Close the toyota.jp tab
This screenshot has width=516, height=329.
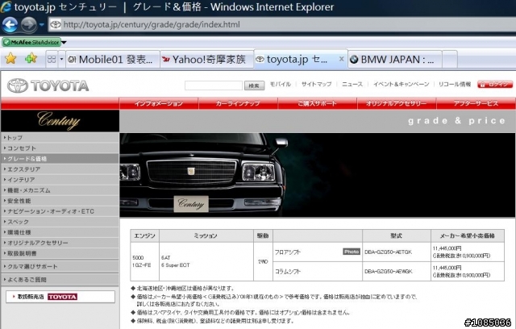point(341,59)
